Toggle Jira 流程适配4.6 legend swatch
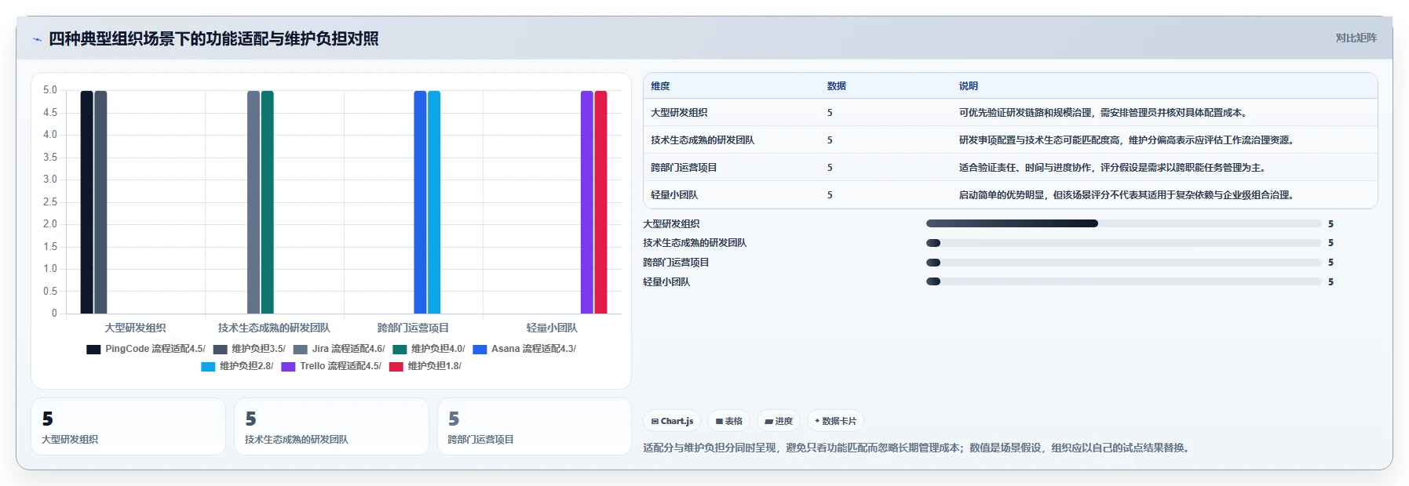Viewport: 1409px width, 486px height. [x=300, y=350]
